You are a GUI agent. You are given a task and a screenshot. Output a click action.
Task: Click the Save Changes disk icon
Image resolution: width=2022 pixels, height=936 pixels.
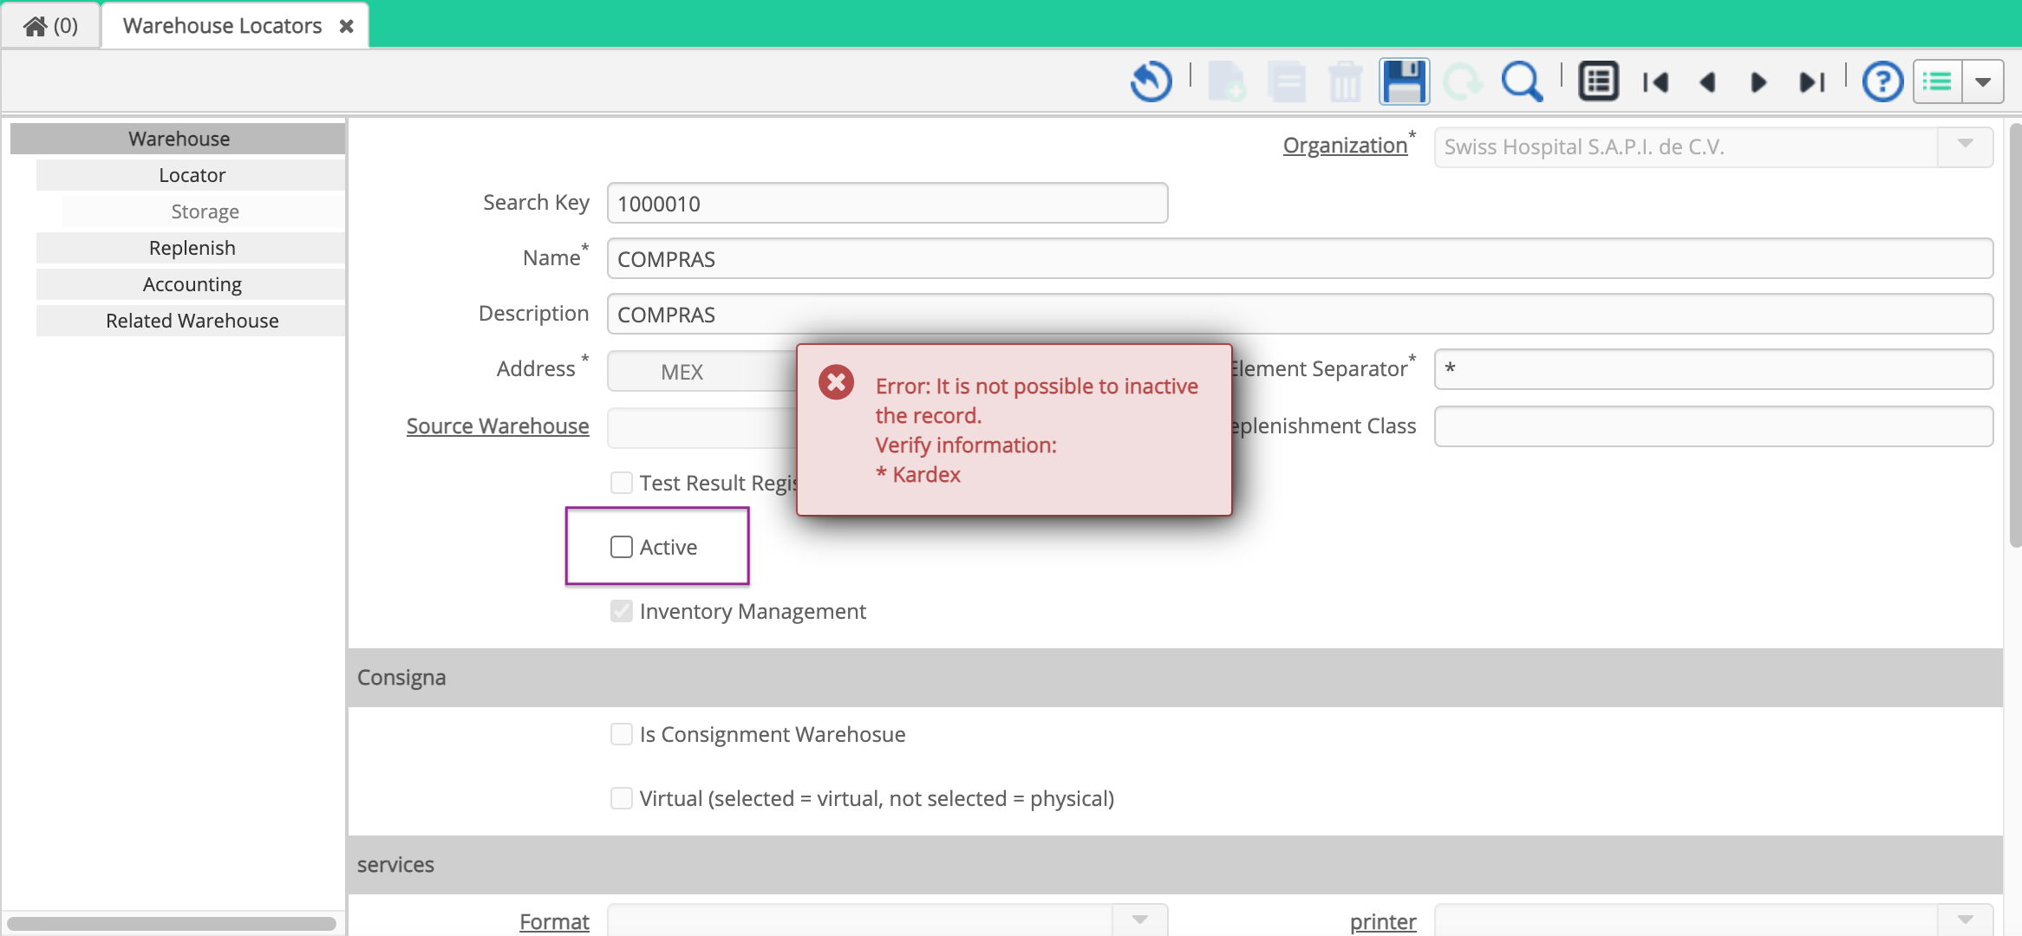coord(1403,81)
